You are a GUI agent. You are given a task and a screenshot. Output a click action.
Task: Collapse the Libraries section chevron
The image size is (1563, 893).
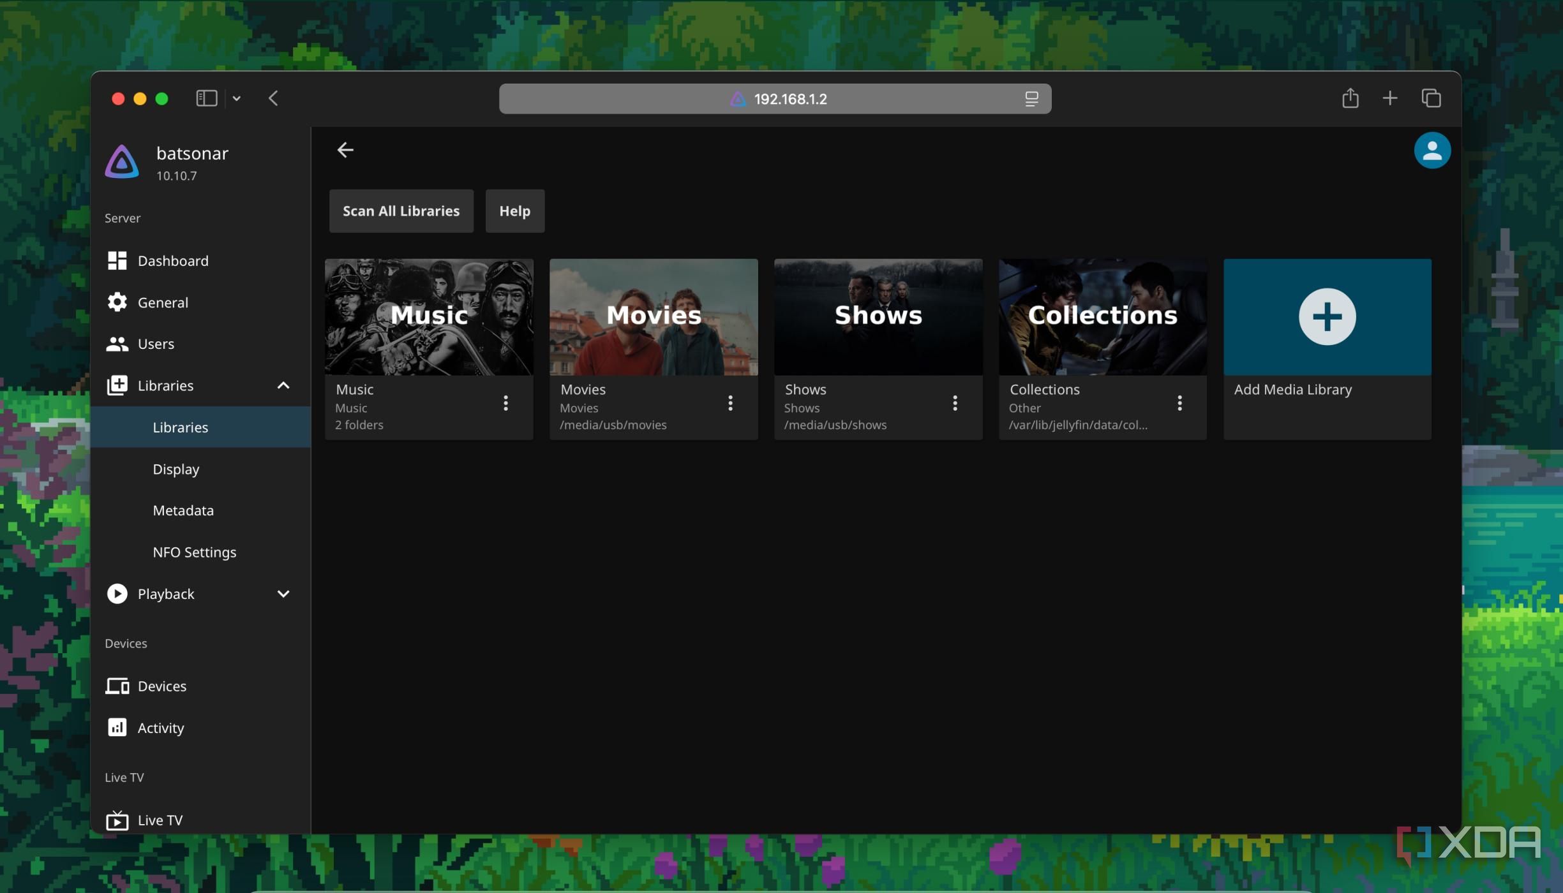click(x=283, y=385)
